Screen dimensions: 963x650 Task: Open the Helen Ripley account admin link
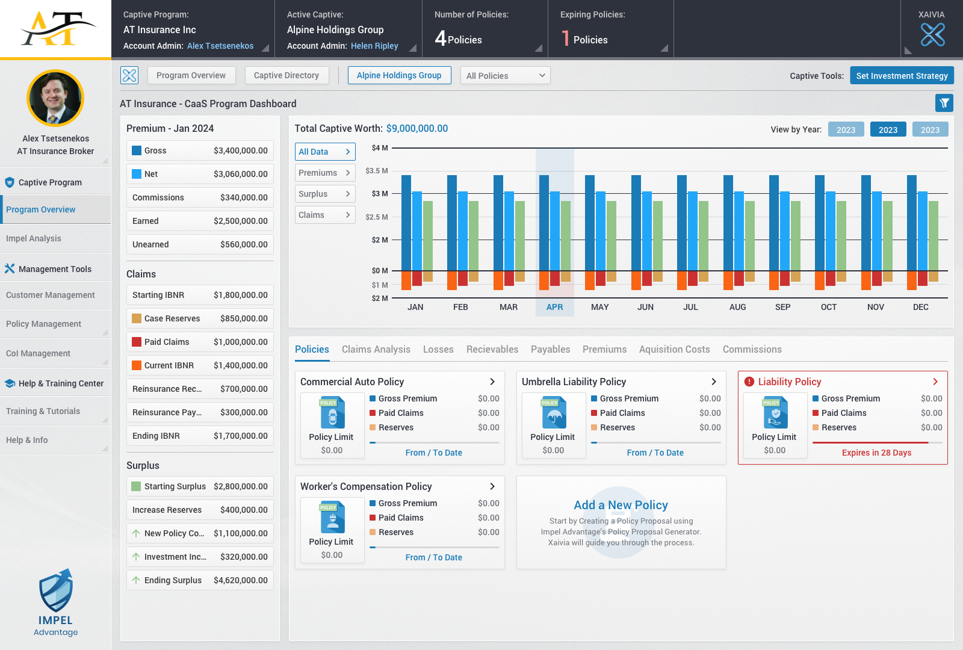(374, 46)
